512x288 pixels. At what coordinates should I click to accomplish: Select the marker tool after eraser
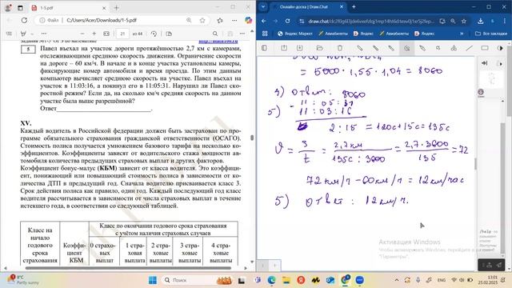point(422,48)
